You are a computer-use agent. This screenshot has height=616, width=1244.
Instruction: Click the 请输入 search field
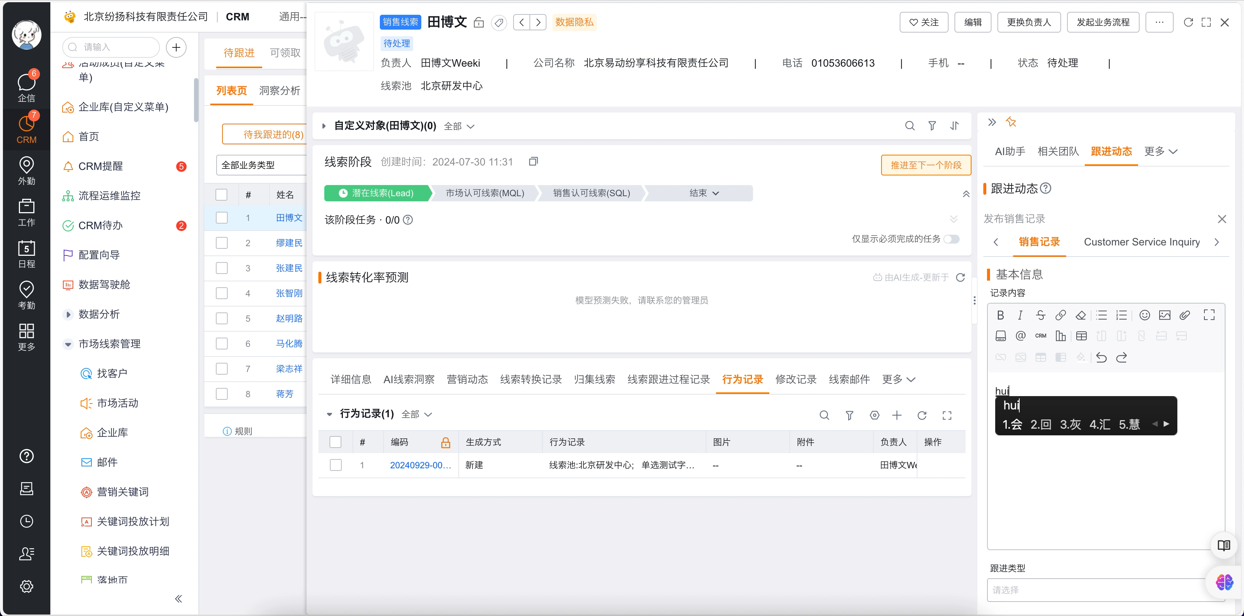[111, 47]
